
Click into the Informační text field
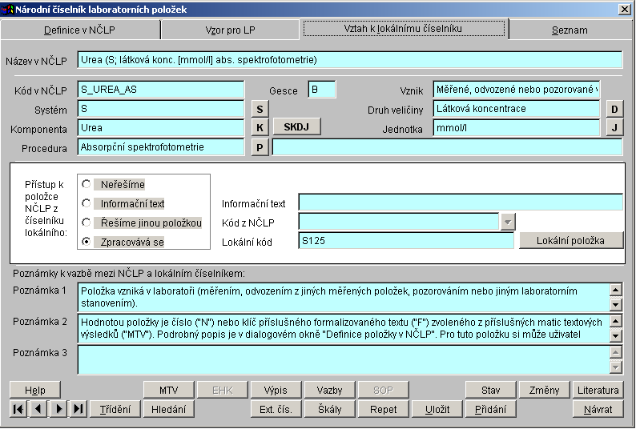tap(460, 202)
